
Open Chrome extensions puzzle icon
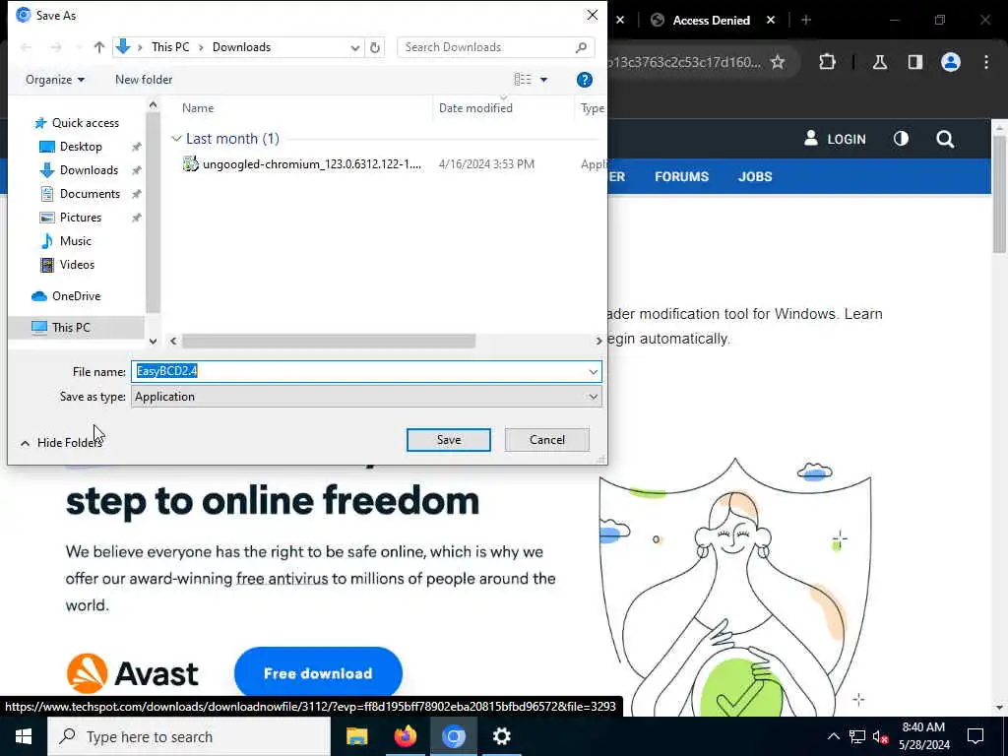click(827, 62)
